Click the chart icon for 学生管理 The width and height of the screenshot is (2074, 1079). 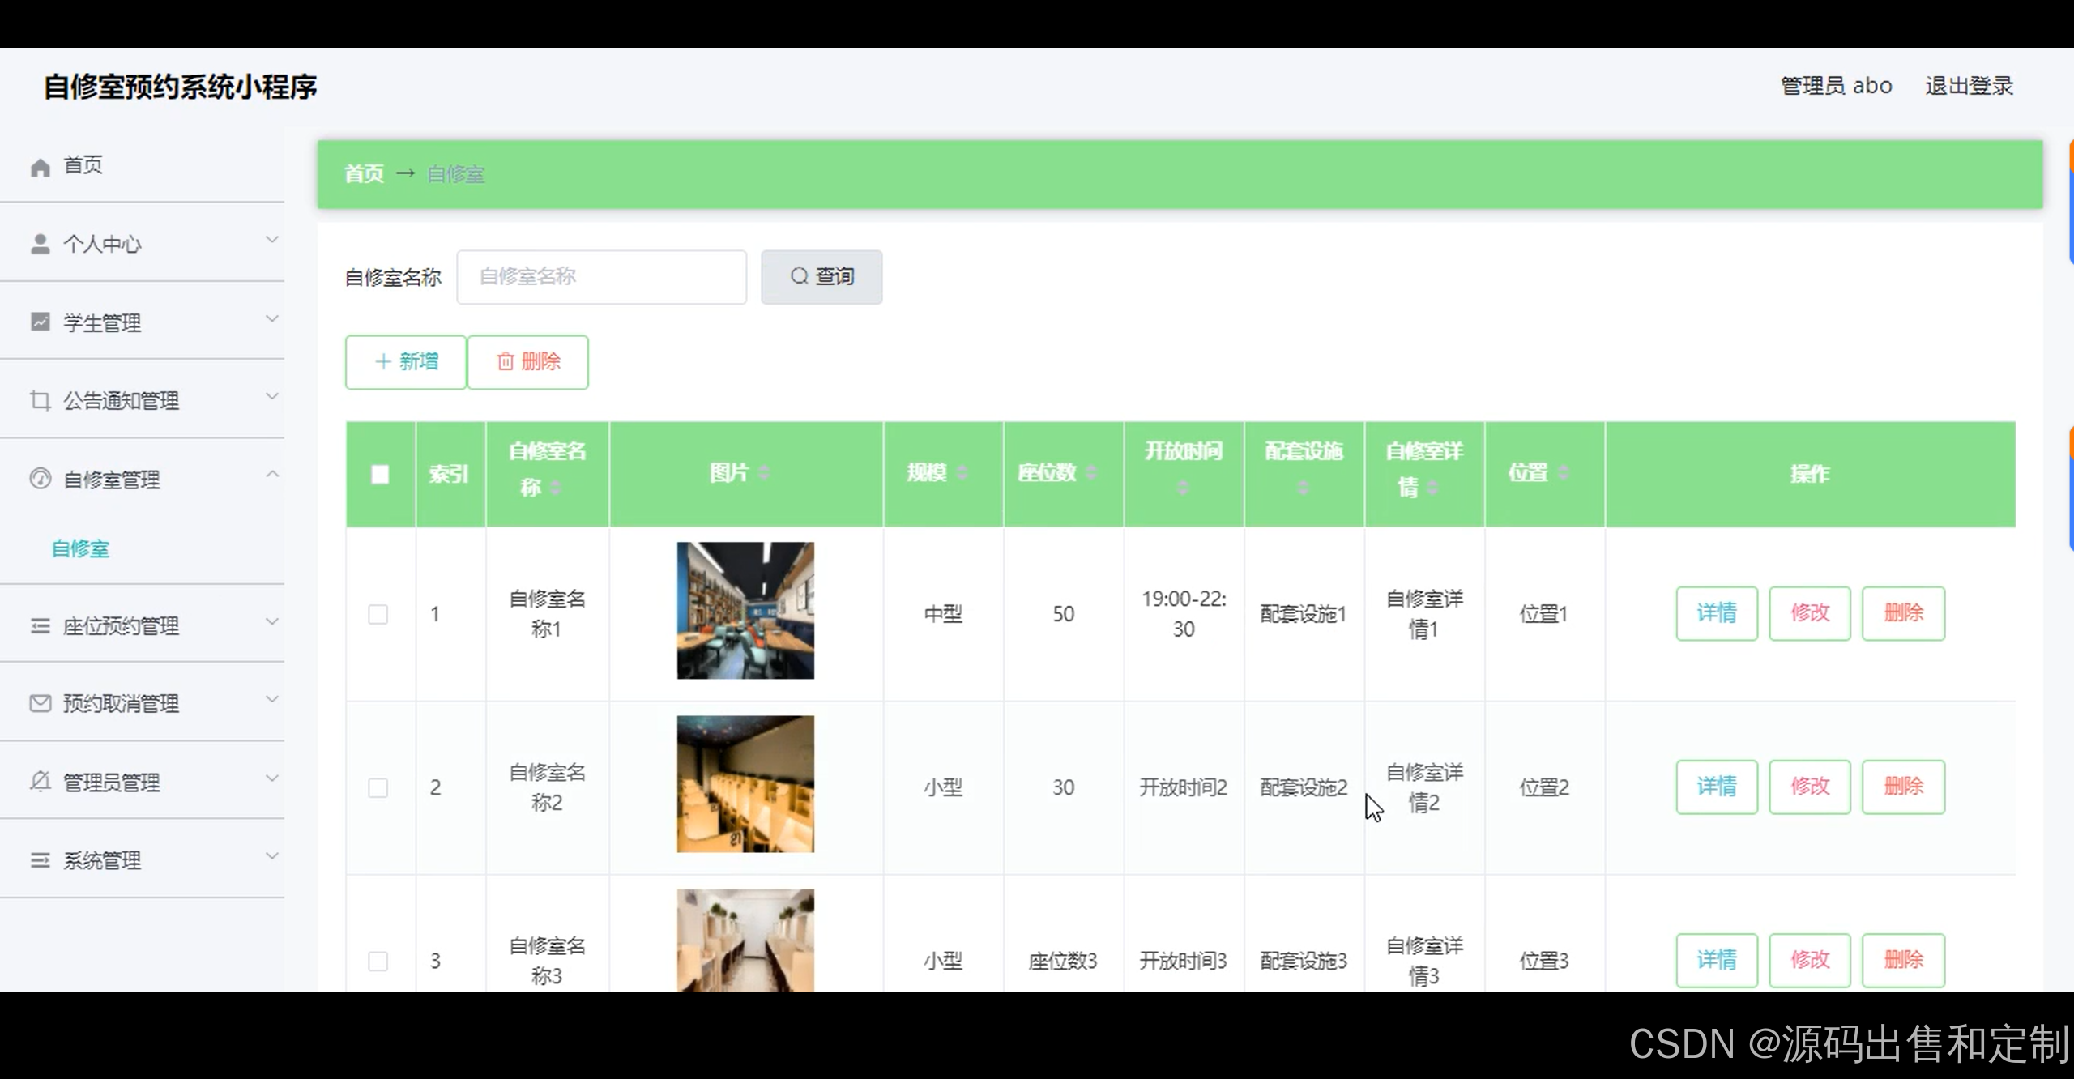[40, 322]
